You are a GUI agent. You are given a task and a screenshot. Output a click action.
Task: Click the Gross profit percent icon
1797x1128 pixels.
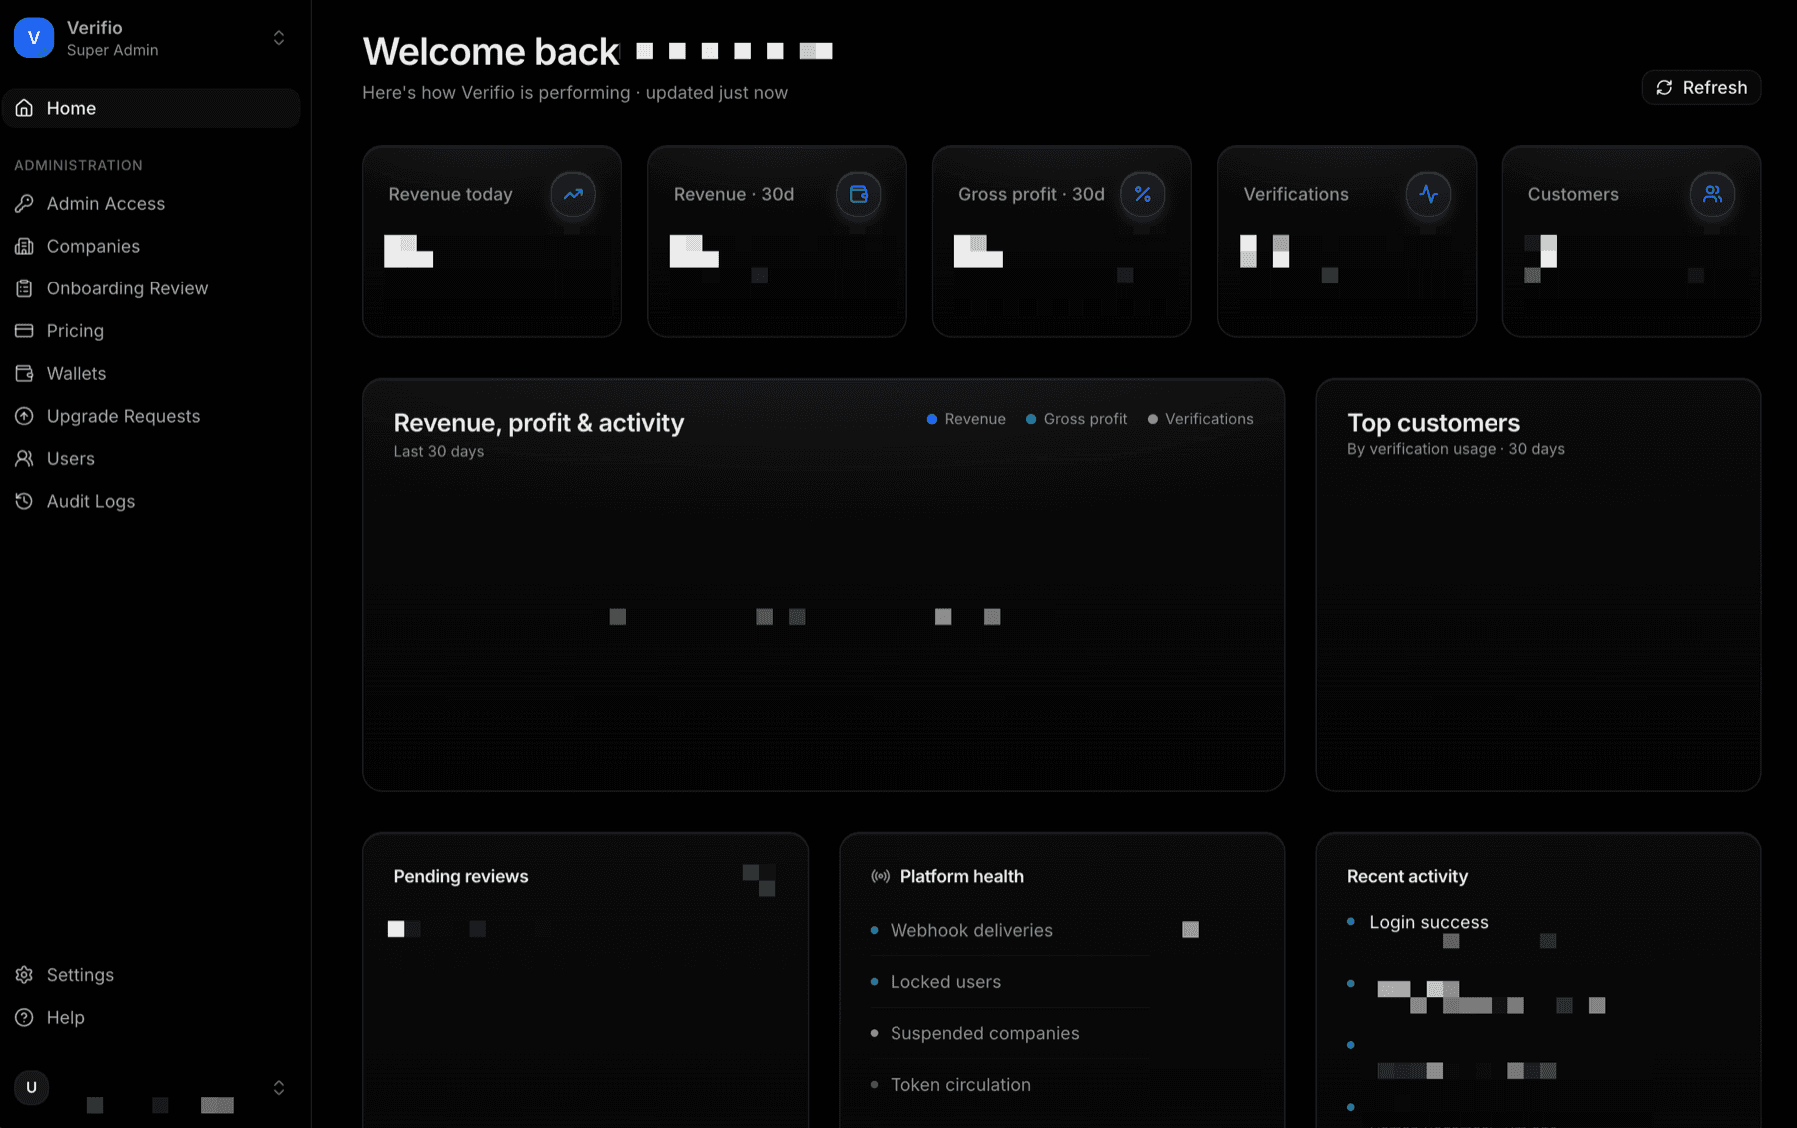[x=1143, y=194]
